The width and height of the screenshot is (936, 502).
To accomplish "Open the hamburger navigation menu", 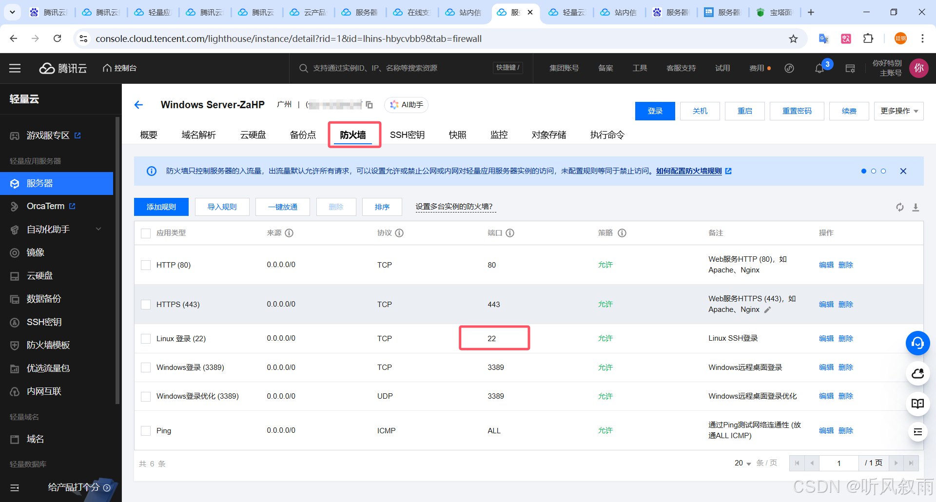I will click(15, 68).
